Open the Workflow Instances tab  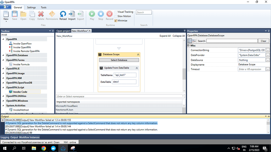click(x=30, y=137)
